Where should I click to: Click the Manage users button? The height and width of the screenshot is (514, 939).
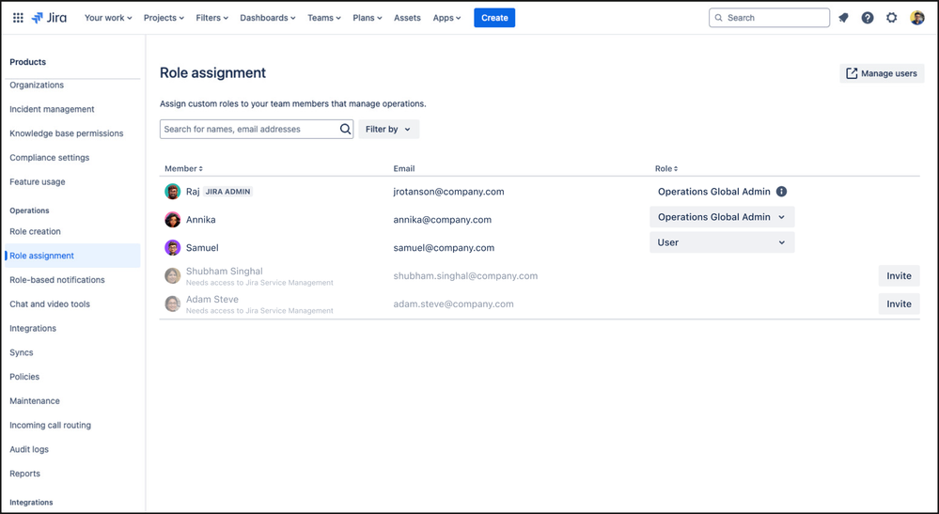(x=882, y=73)
